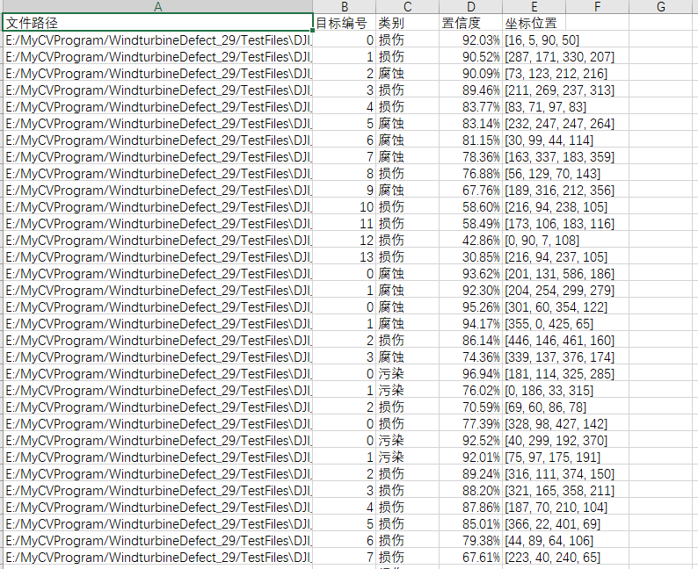This screenshot has height=569, width=698.
Task: Select the 79.38% cell
Action: tap(471, 540)
